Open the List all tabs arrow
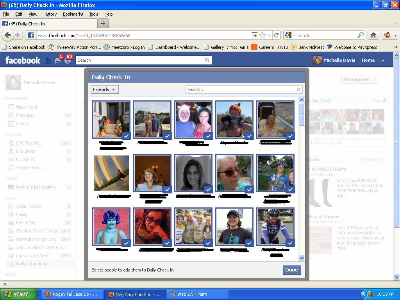The width and height of the screenshot is (400, 300). click(396, 23)
